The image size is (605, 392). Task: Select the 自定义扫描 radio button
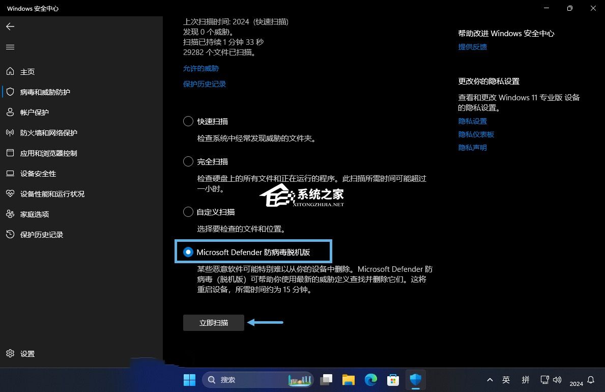click(188, 212)
